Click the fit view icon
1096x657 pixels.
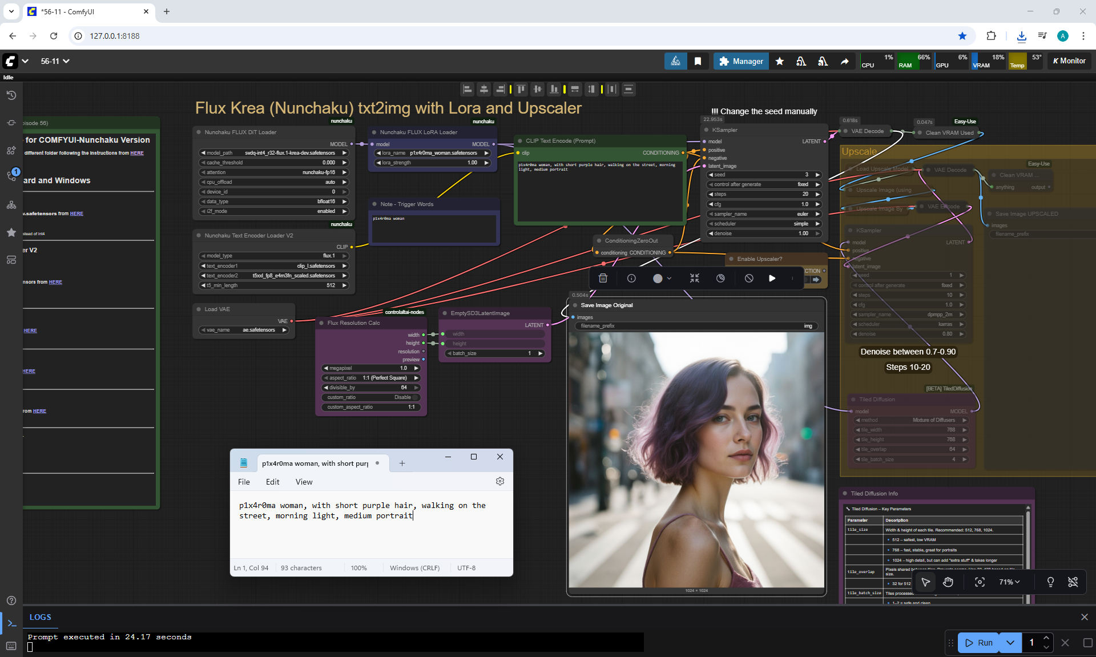(980, 582)
